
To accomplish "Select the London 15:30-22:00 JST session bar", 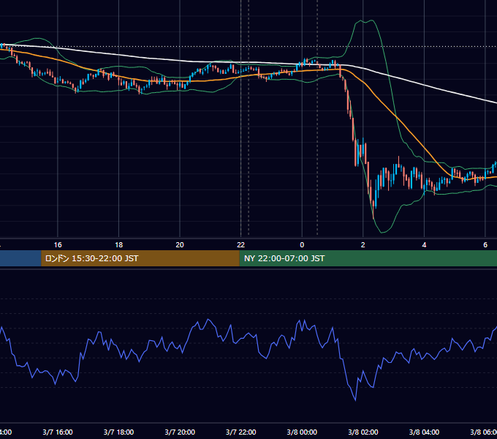I will tap(140, 258).
